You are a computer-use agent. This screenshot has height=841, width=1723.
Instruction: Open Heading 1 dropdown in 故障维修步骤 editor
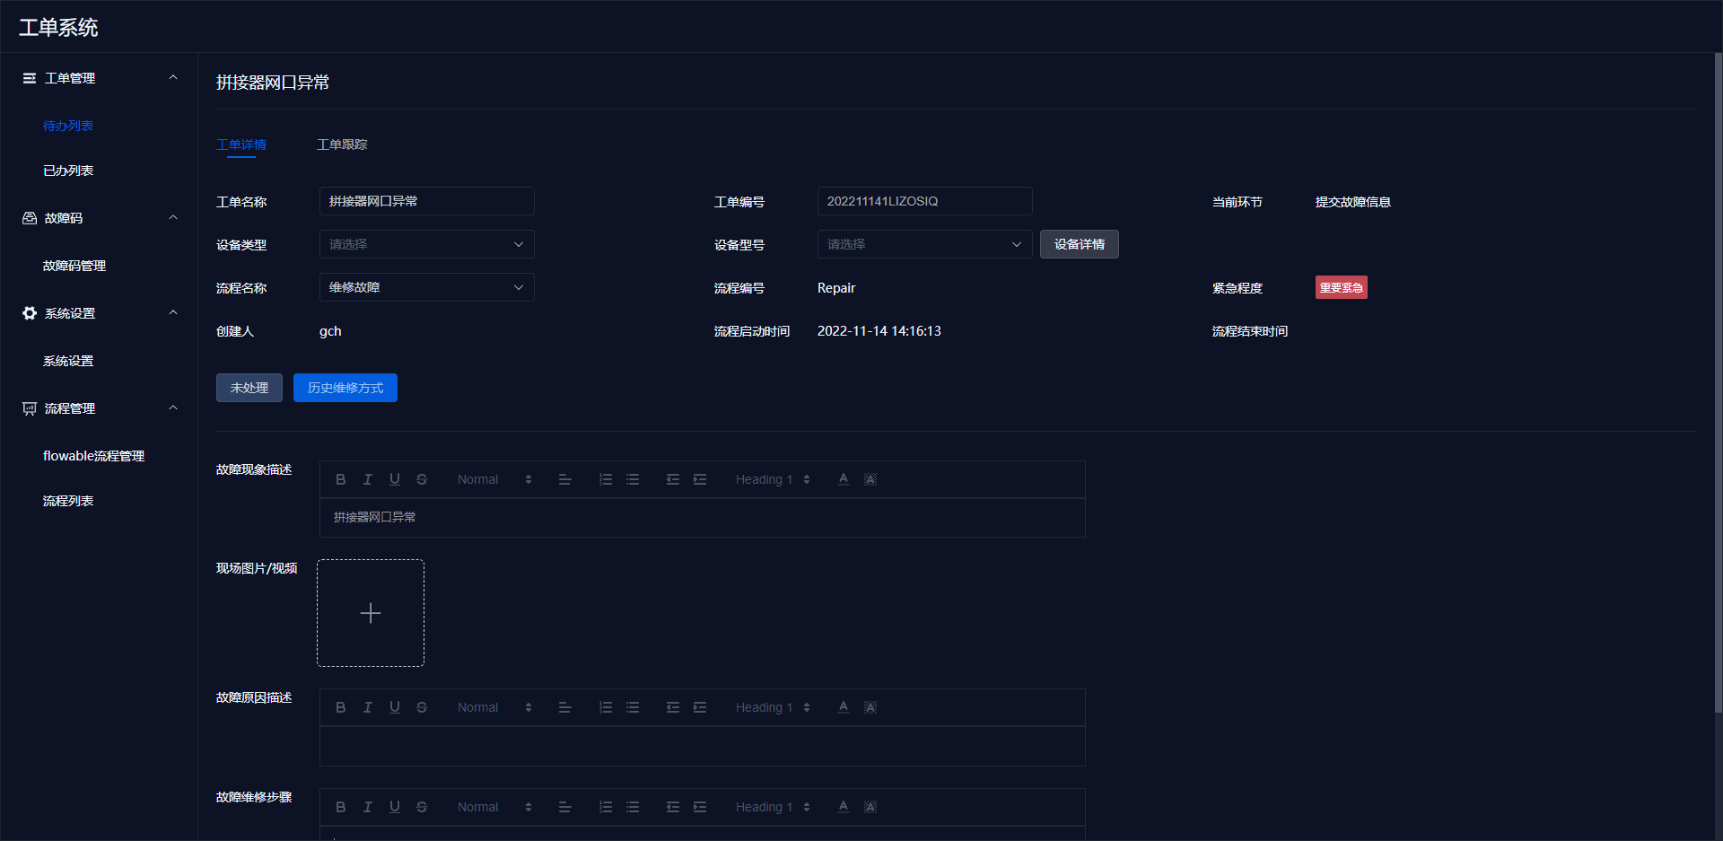773,807
